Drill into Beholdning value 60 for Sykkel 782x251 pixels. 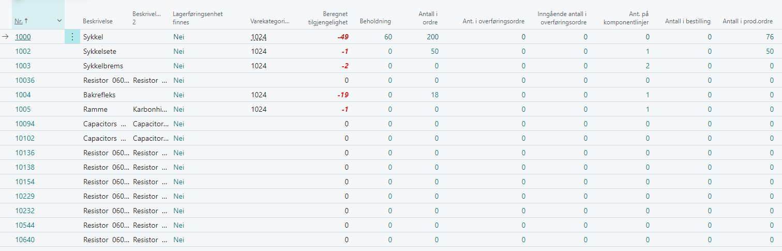[388, 37]
